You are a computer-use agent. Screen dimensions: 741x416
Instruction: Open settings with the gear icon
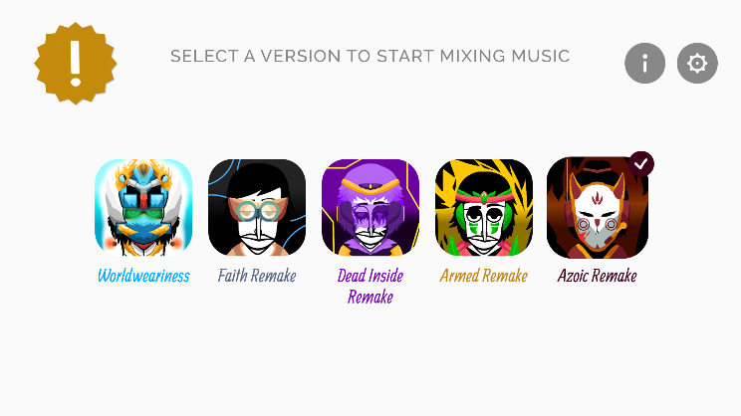pyautogui.click(x=697, y=64)
